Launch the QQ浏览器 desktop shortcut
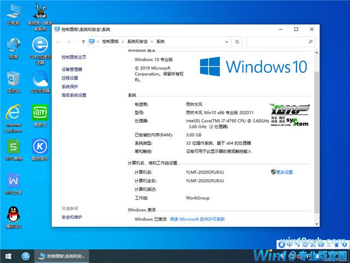This screenshot has width=350, height=263. point(40,82)
